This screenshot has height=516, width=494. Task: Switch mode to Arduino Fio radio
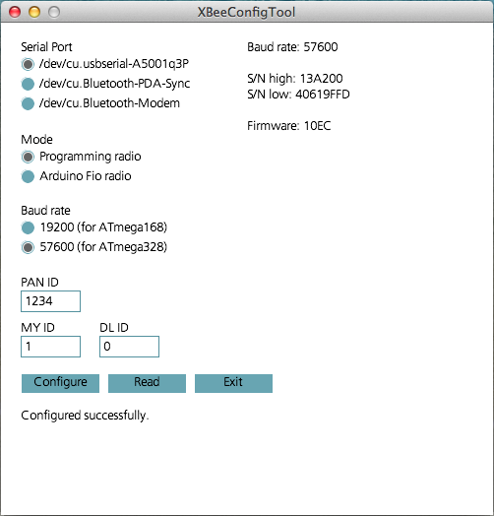[x=28, y=176]
